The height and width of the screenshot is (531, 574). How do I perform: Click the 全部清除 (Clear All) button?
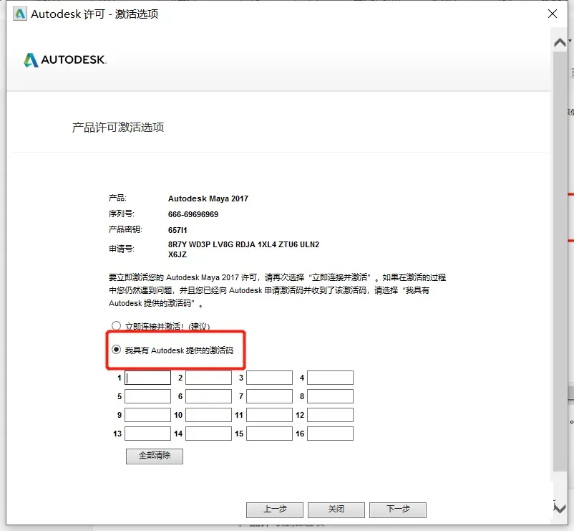click(155, 456)
